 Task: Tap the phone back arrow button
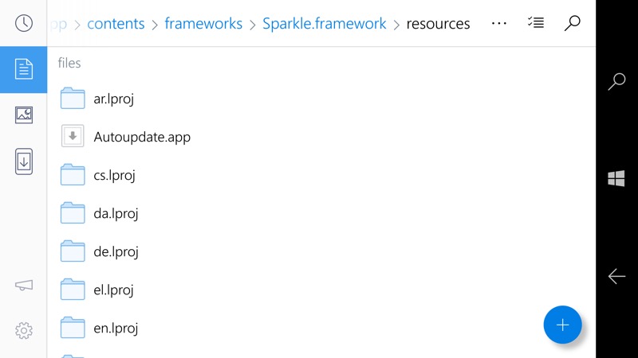coord(616,276)
